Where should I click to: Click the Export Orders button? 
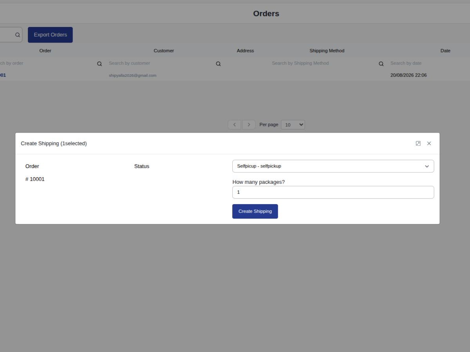point(50,35)
